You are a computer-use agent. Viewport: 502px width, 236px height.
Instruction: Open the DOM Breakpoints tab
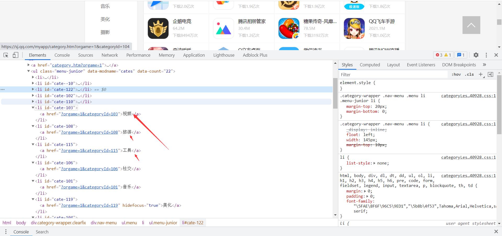(x=459, y=65)
